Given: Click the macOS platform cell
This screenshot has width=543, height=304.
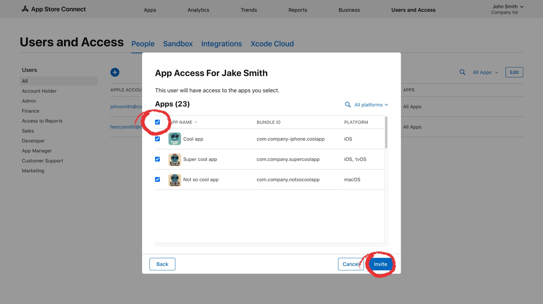Looking at the screenshot, I should [352, 180].
